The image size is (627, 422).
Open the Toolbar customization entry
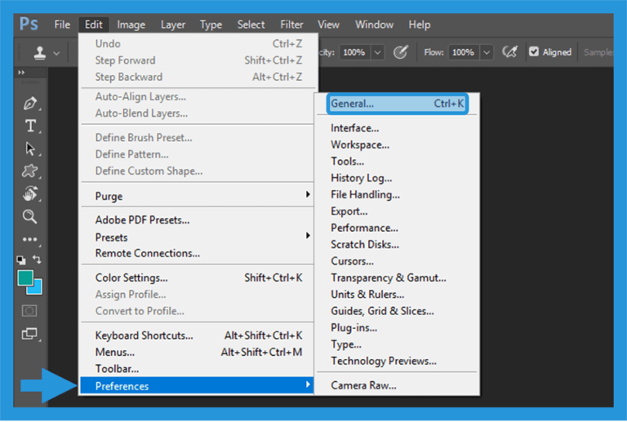(197, 369)
